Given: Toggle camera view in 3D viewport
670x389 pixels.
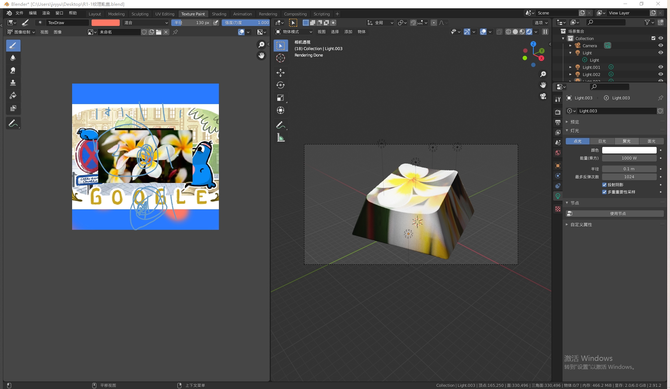Looking at the screenshot, I should [x=543, y=96].
